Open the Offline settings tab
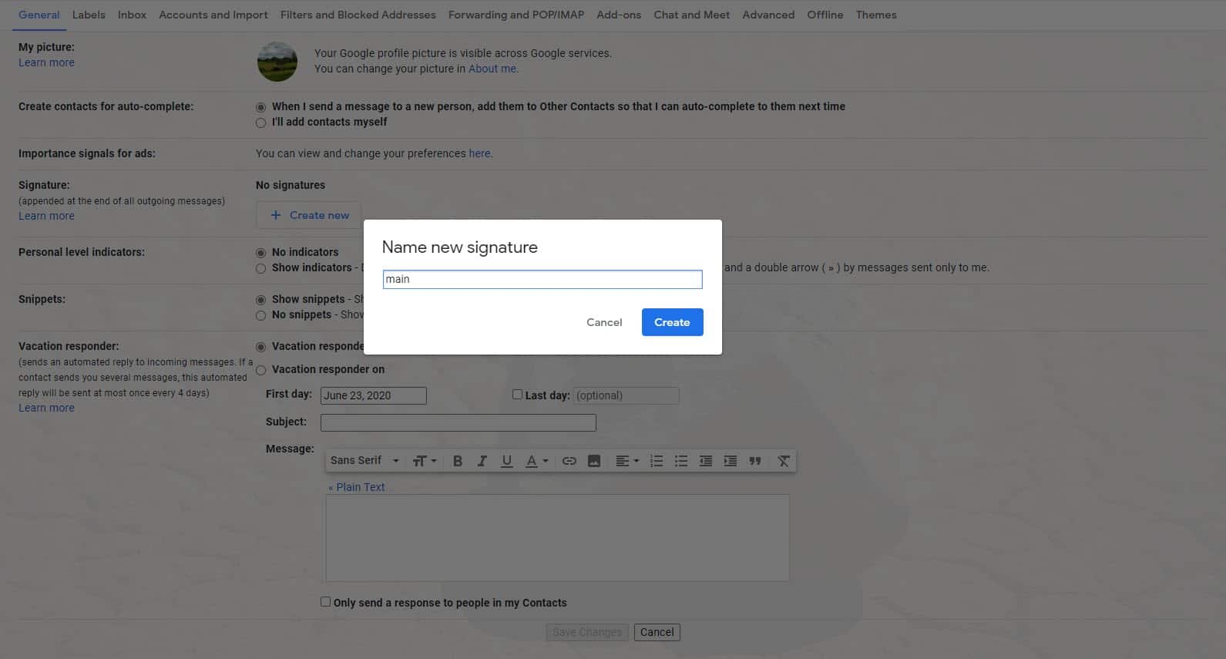 825,15
